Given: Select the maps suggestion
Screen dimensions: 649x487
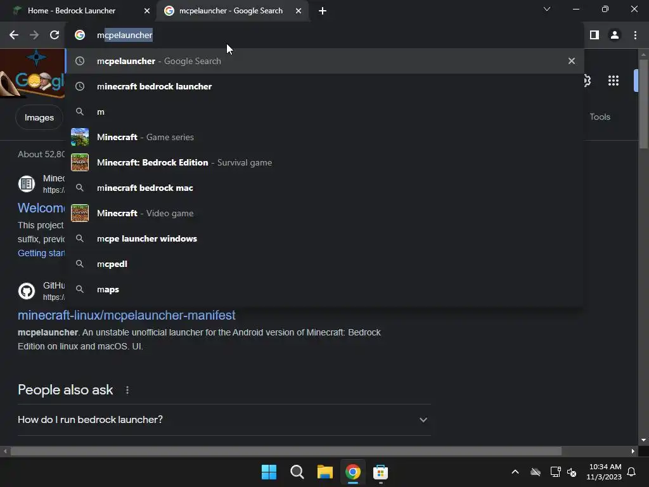Looking at the screenshot, I should tap(324, 289).
